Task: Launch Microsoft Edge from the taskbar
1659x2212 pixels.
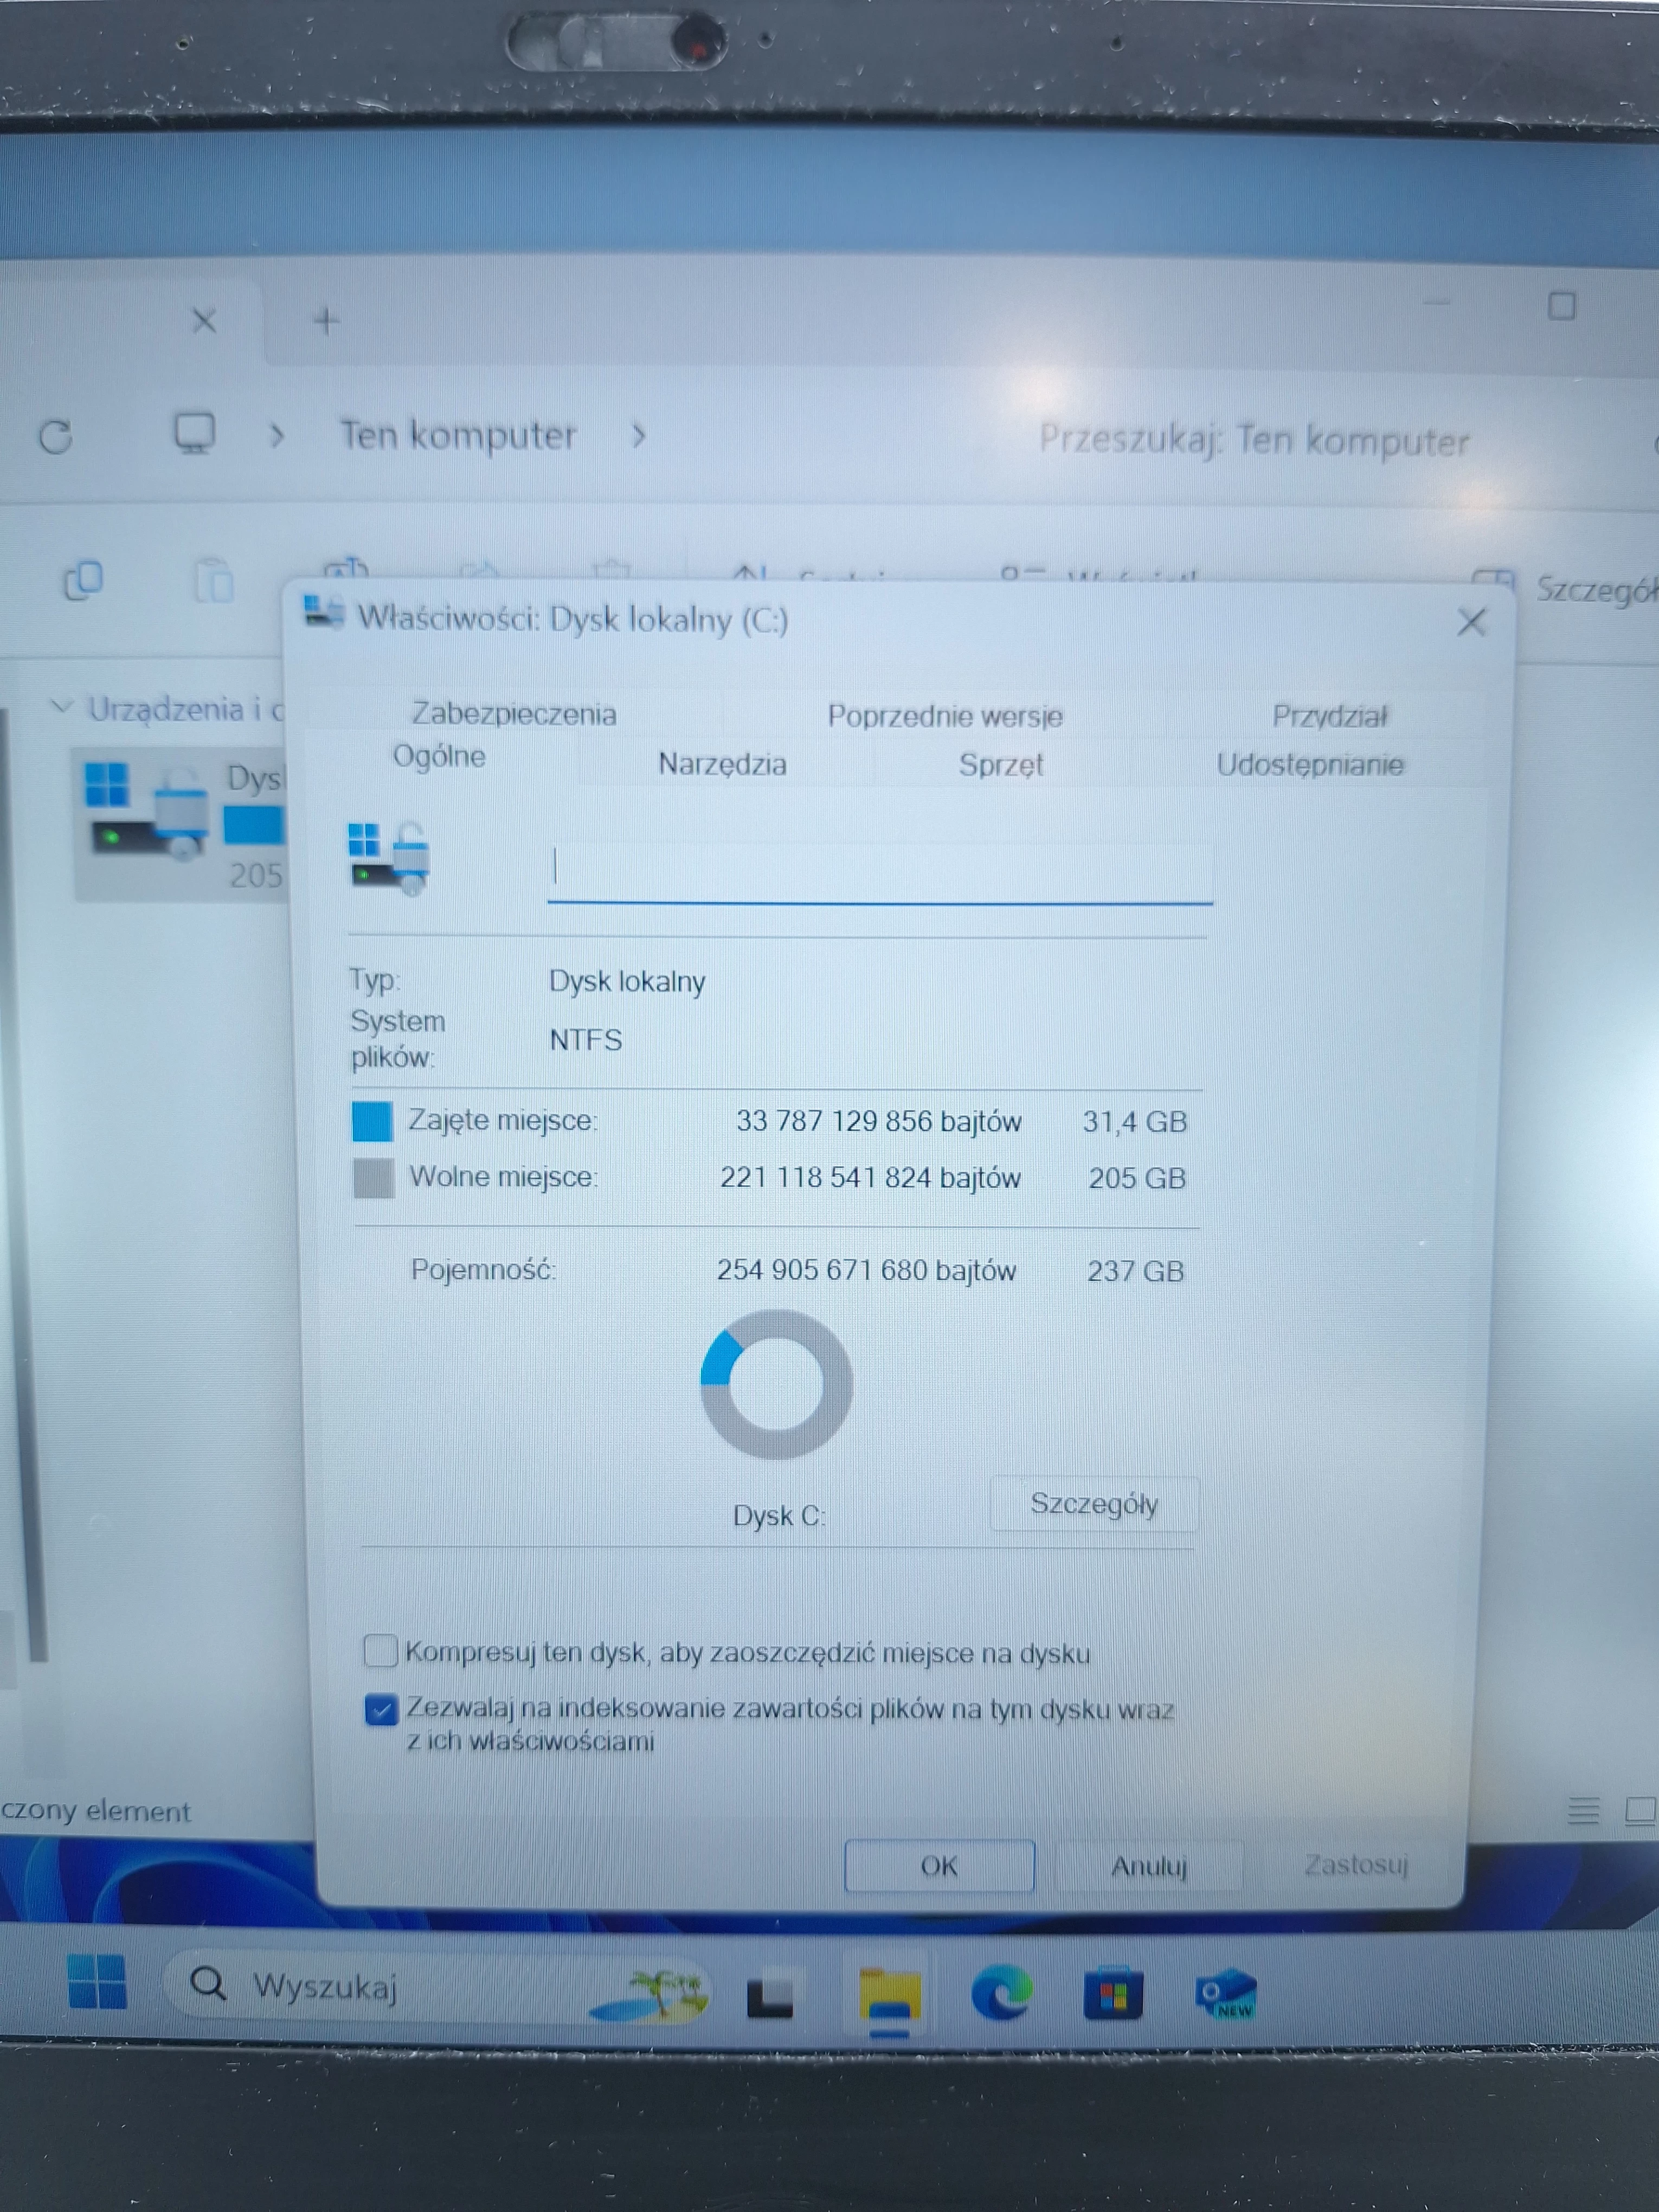Action: point(1002,1992)
